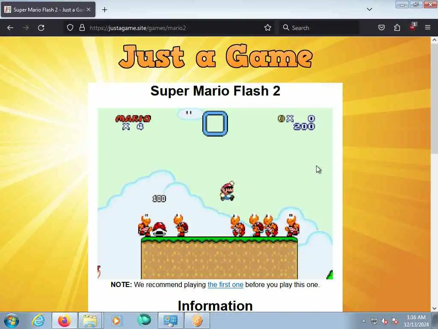Image resolution: width=438 pixels, height=329 pixels.
Task: Click the MARIO lives counter in game
Action: tap(133, 122)
